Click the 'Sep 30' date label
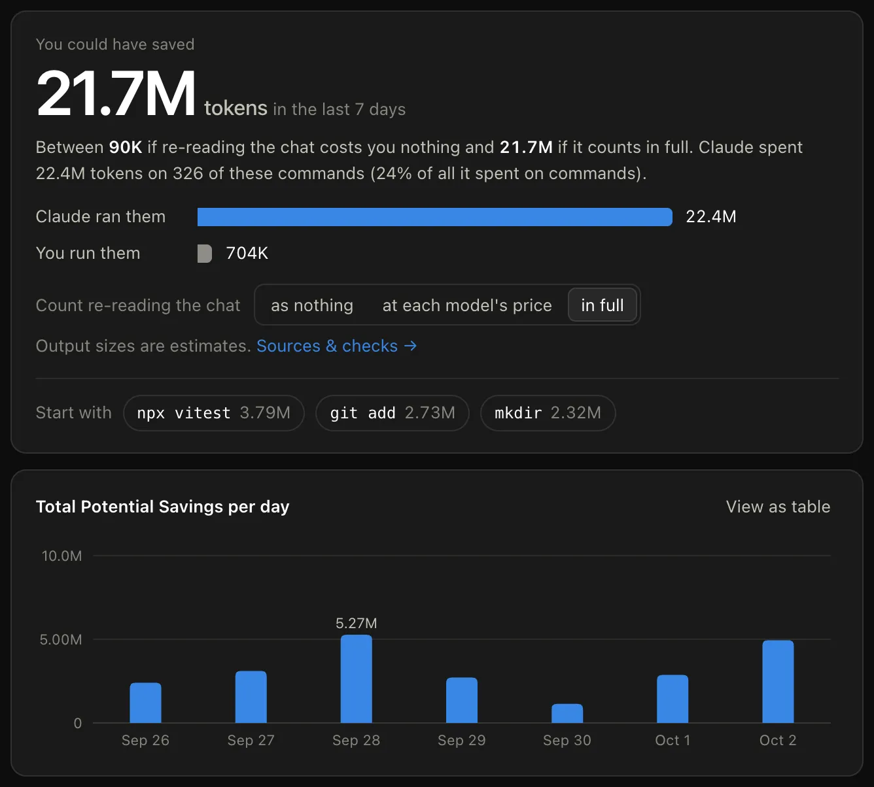The height and width of the screenshot is (787, 874). [x=567, y=741]
